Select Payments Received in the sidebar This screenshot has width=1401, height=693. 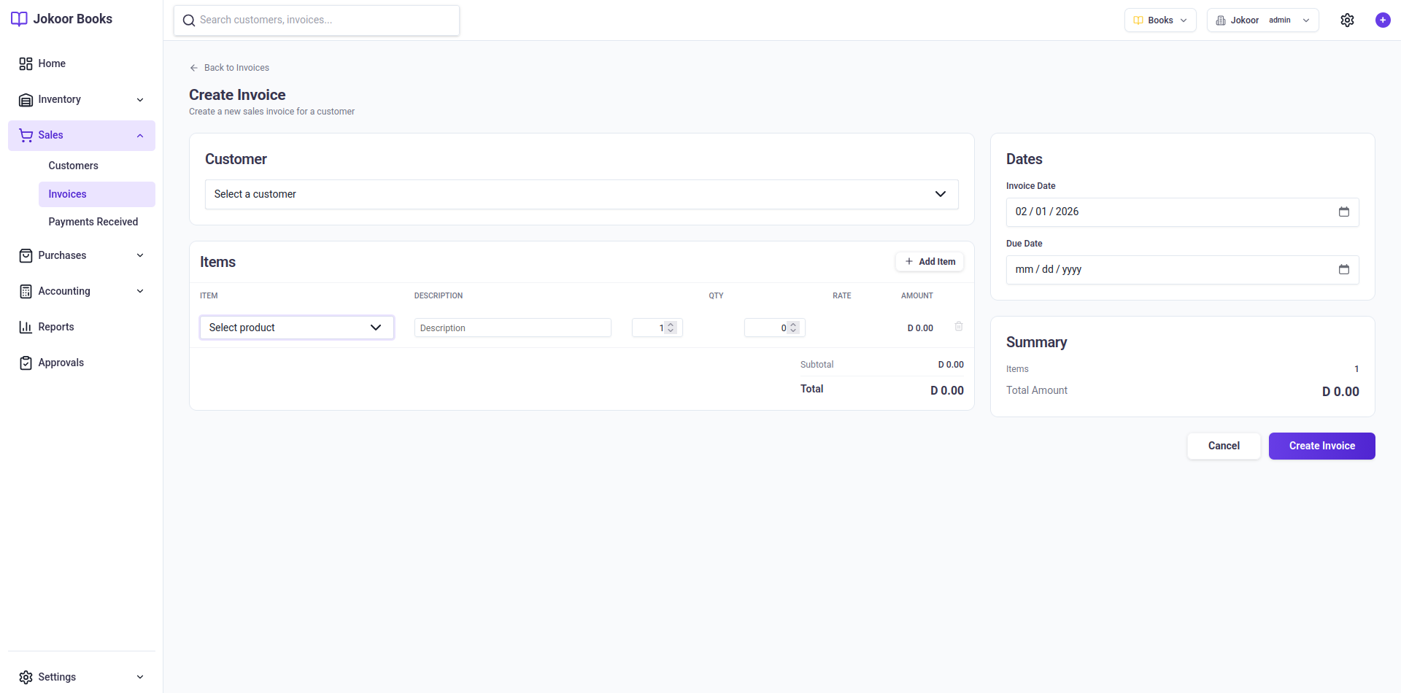click(93, 221)
